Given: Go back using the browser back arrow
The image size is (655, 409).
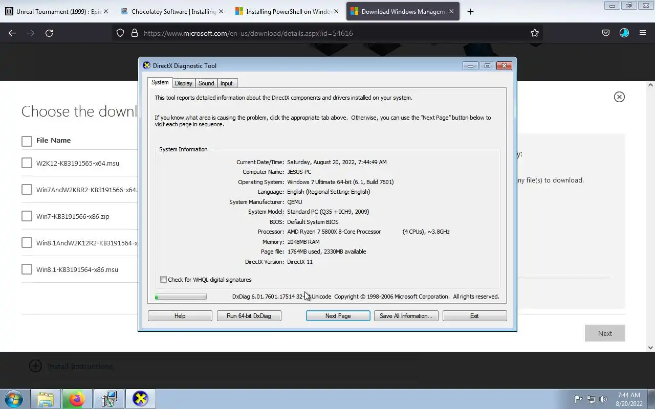Looking at the screenshot, I should (x=12, y=33).
